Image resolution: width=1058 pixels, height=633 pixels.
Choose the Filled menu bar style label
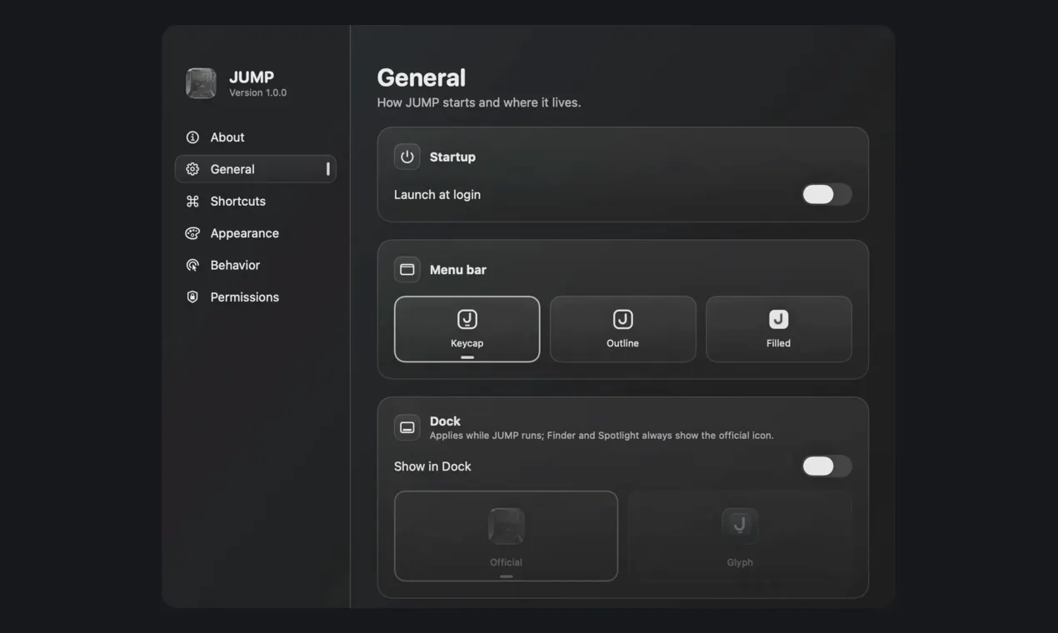click(x=779, y=343)
